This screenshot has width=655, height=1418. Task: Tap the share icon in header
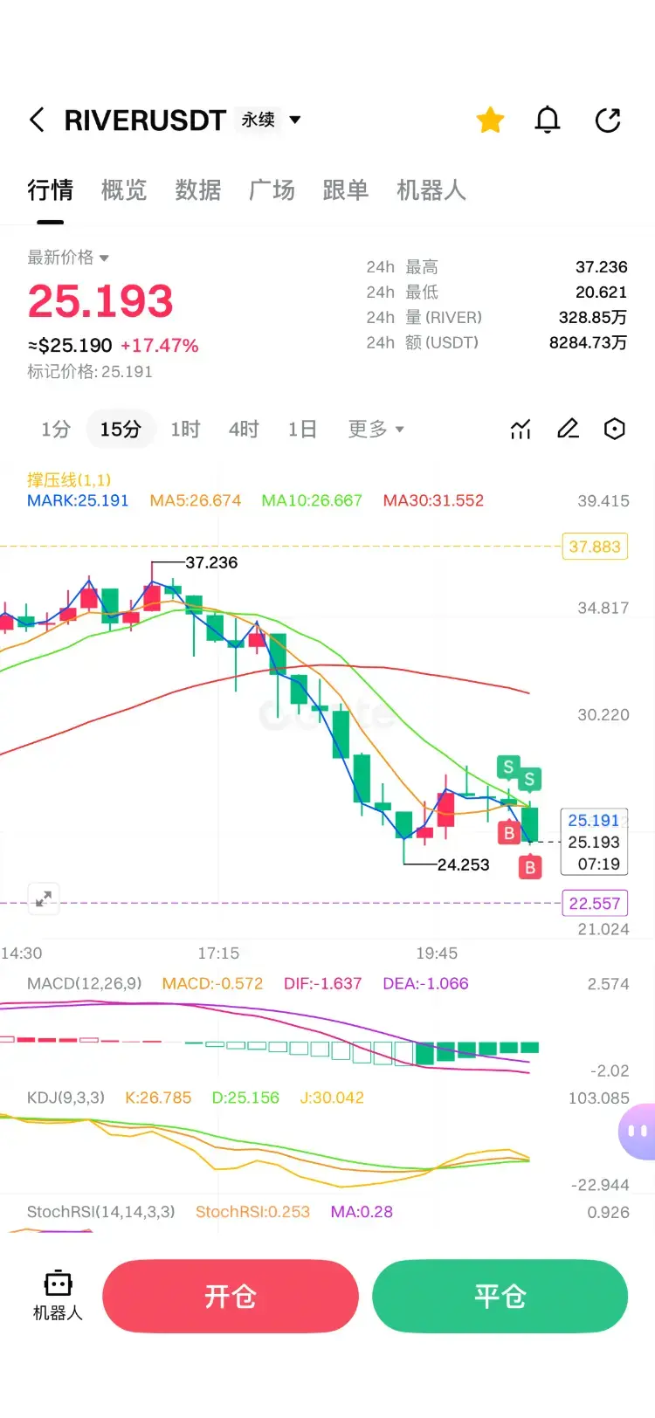click(608, 120)
